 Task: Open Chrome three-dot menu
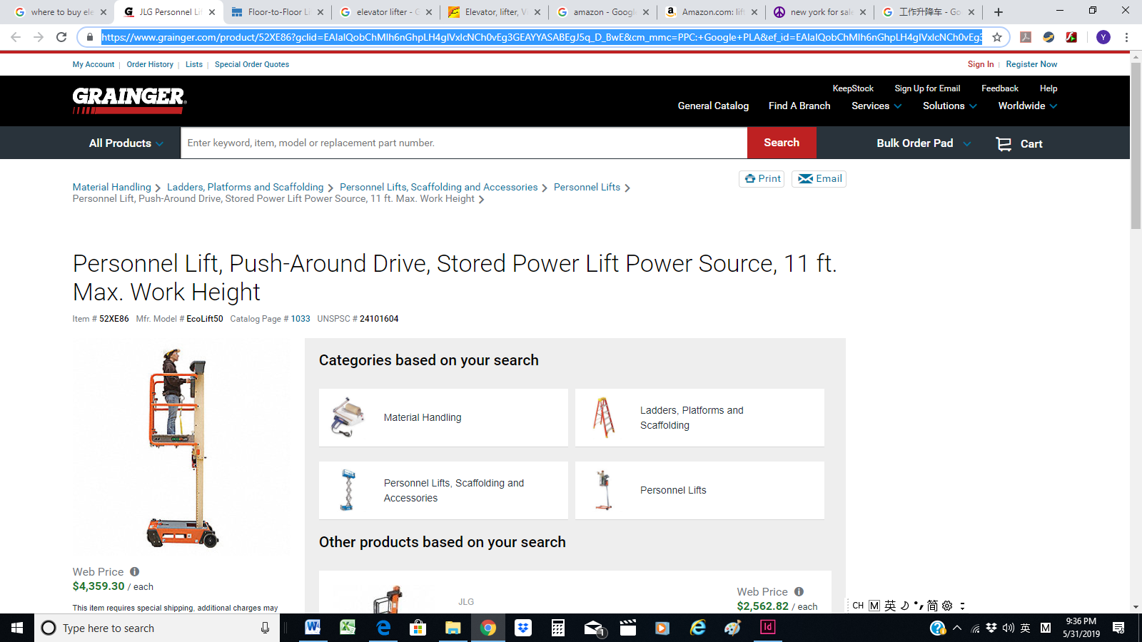[x=1126, y=37]
